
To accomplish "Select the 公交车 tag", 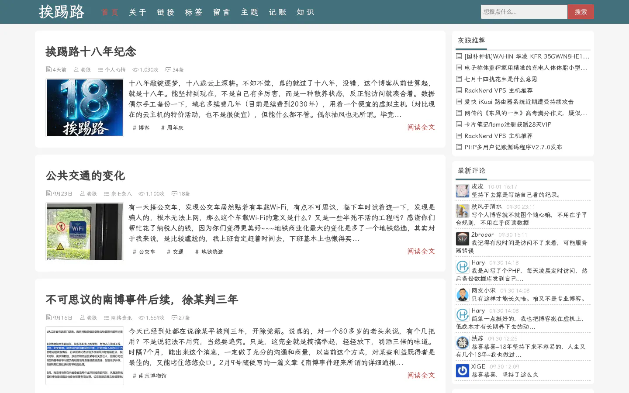I will [x=144, y=252].
